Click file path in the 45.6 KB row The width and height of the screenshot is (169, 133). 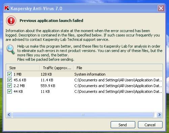(x=118, y=80)
